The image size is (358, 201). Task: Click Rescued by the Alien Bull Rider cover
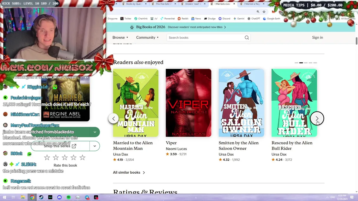coord(294,103)
